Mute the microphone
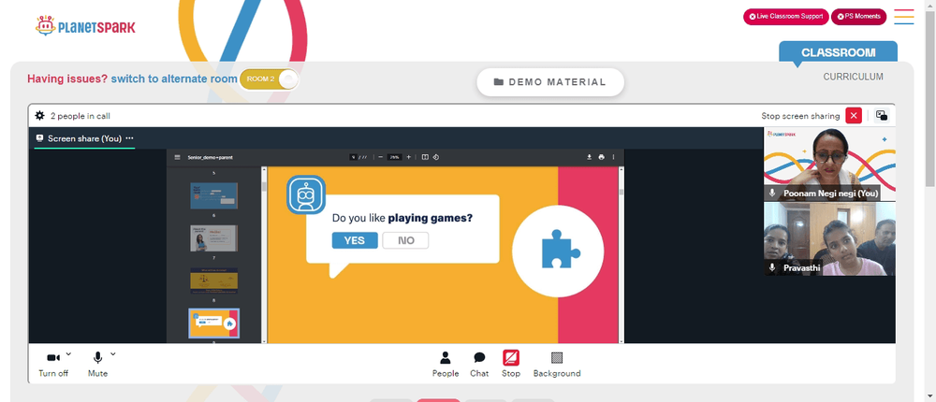 [x=97, y=365]
